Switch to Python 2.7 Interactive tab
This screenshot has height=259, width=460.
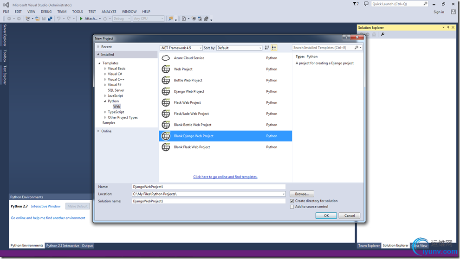click(63, 246)
